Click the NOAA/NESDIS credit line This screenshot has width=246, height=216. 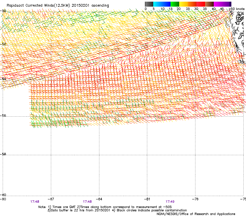tap(196, 214)
